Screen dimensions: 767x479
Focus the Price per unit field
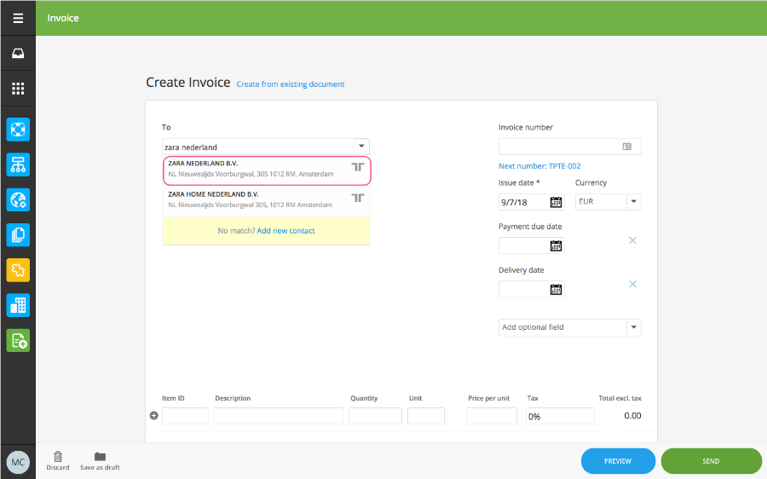click(x=492, y=416)
